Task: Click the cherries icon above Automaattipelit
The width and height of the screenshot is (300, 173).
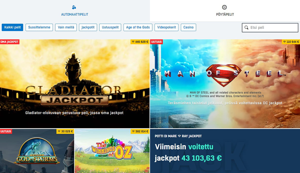Action: point(74,7)
